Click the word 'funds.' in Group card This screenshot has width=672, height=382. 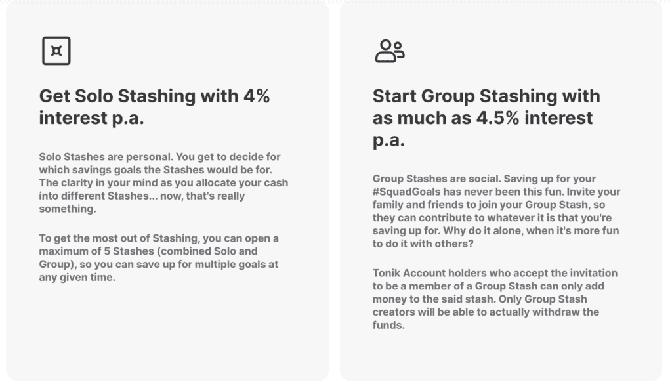pos(388,325)
